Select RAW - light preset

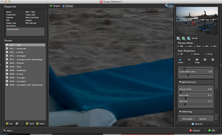pyautogui.click(x=25, y=67)
